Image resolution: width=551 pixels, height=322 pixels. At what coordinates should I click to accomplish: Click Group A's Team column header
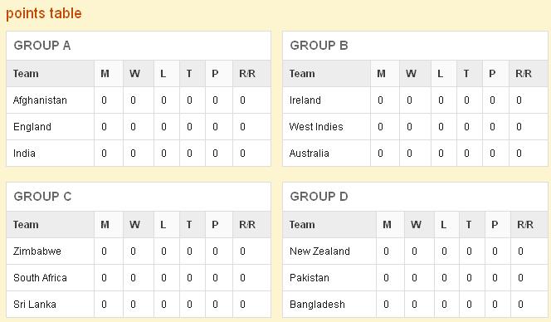(x=26, y=74)
